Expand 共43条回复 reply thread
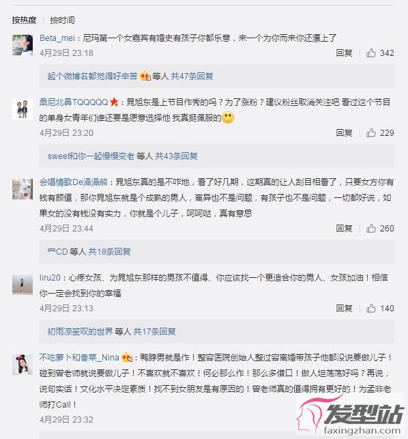 coord(176,156)
